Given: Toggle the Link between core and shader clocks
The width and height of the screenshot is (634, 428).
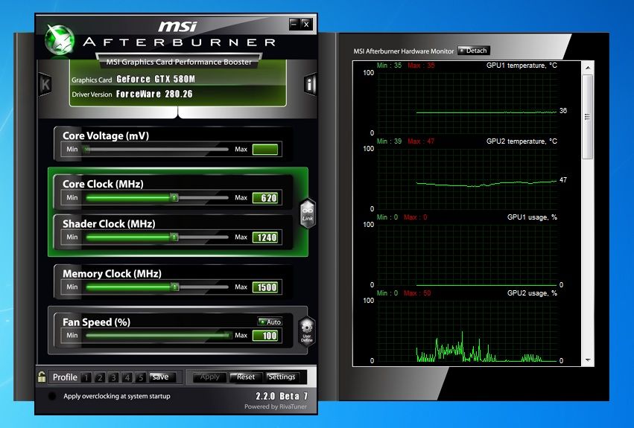Looking at the screenshot, I should 307,214.
